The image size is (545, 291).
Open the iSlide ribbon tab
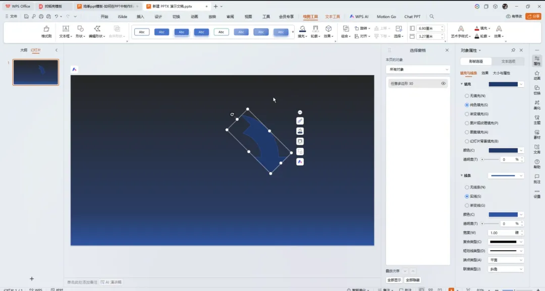122,17
